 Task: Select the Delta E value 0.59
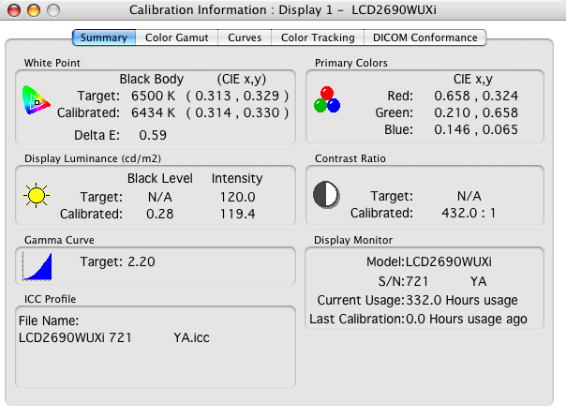pos(153,135)
